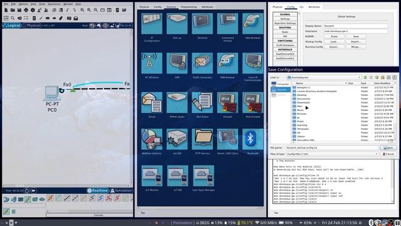Click the NVRAM Erase button
This screenshot has width=401, height=226.
coord(334,36)
